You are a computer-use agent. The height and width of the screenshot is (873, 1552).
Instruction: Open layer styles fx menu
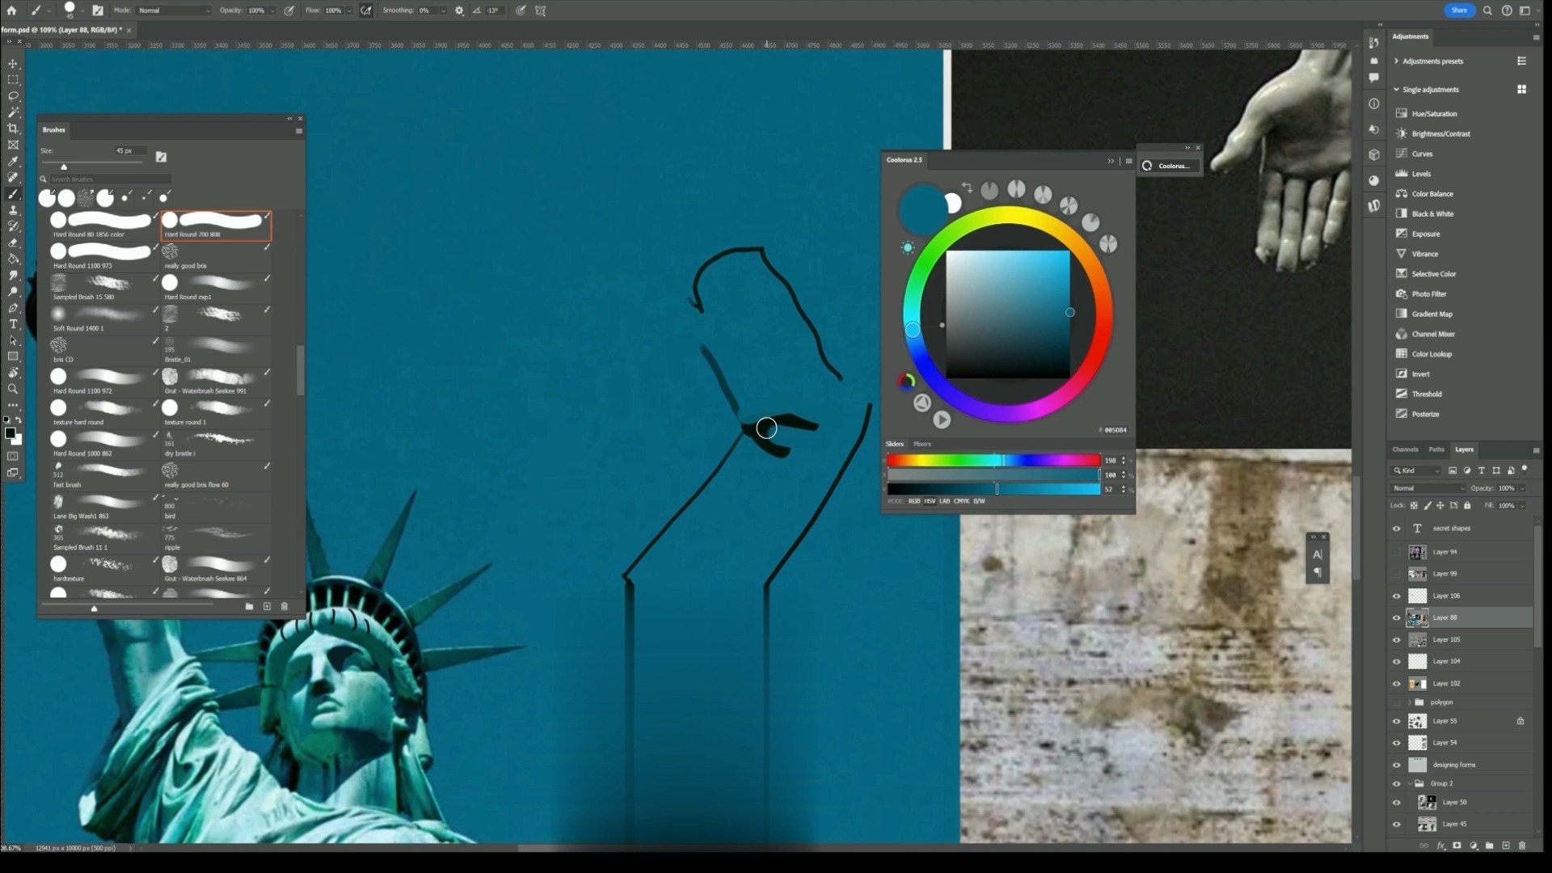tap(1440, 846)
